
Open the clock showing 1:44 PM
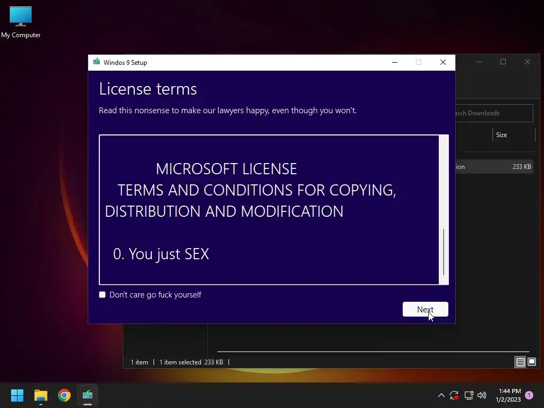click(508, 395)
